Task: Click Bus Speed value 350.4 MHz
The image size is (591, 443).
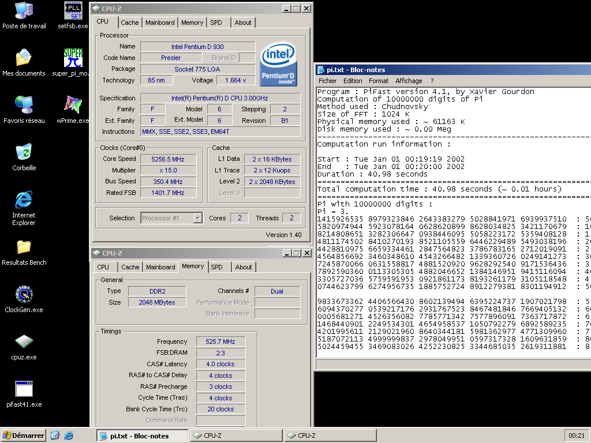Action: click(x=168, y=182)
